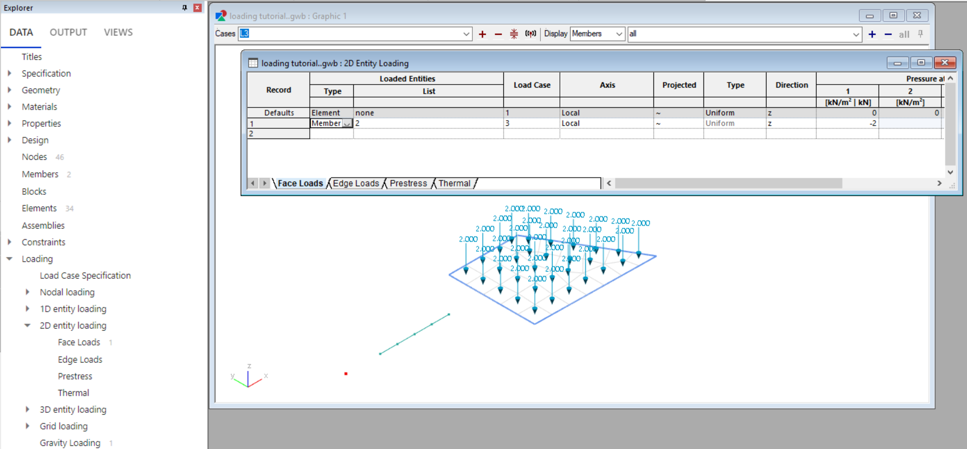
Task: Click the table's horizontal scrollbar right arrow
Action: click(x=939, y=183)
